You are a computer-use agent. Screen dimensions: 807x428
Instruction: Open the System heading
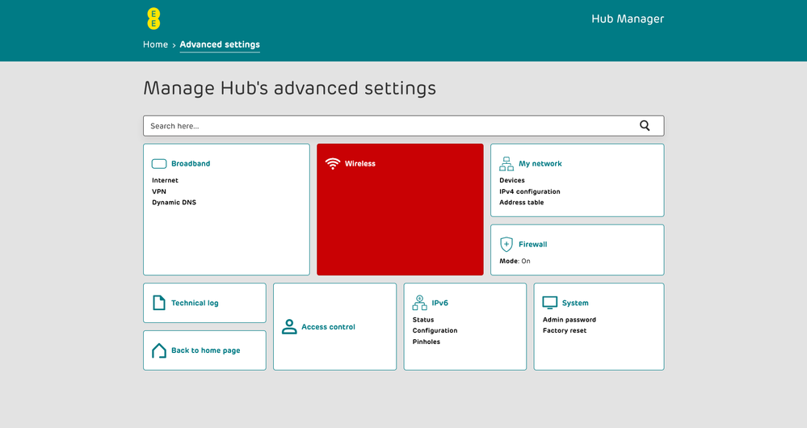click(x=575, y=303)
